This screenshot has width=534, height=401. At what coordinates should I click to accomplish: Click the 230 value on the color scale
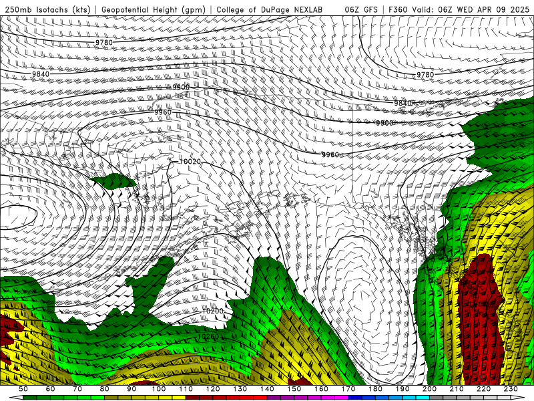click(x=511, y=389)
